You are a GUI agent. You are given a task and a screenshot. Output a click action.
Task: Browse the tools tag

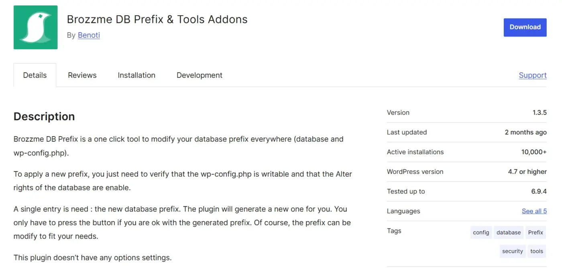[x=537, y=251]
